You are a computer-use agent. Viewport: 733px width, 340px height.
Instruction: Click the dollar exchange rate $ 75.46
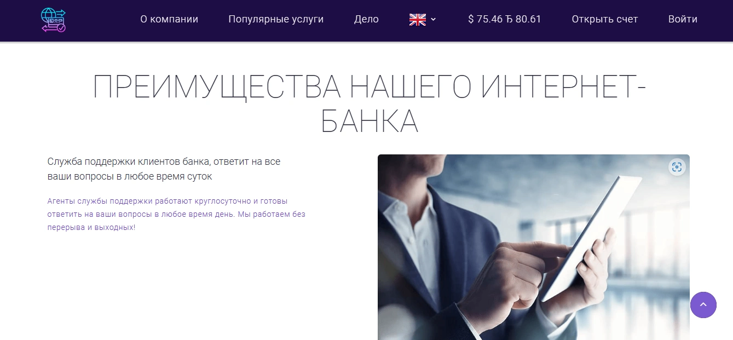click(486, 19)
